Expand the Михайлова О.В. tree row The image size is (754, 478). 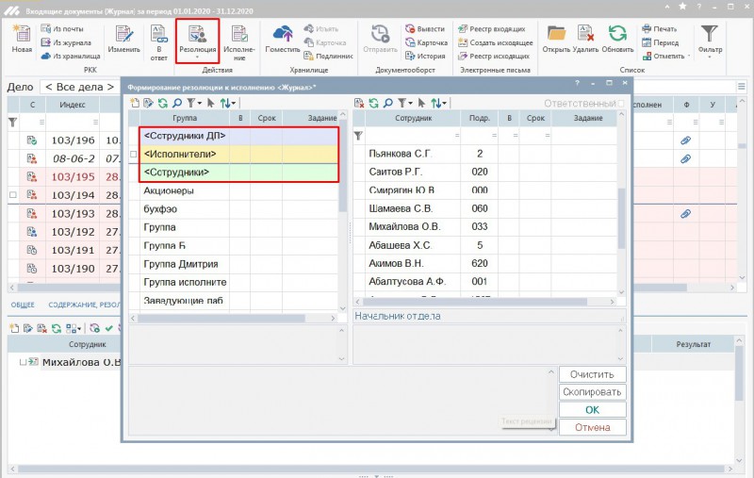coord(23,362)
